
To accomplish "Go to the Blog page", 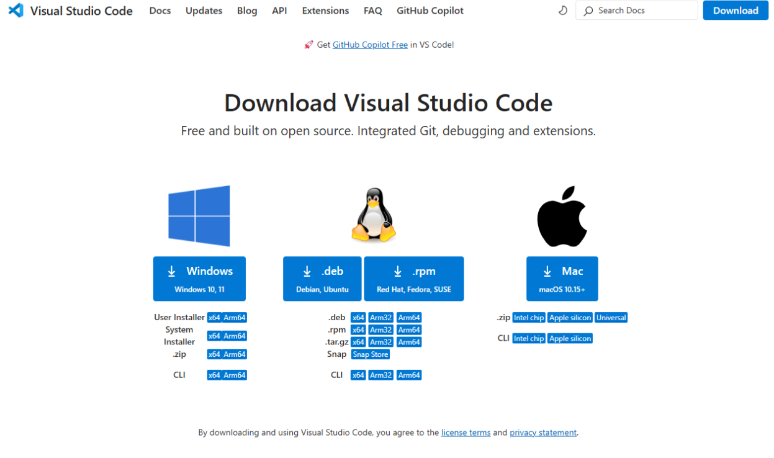I will (x=247, y=11).
